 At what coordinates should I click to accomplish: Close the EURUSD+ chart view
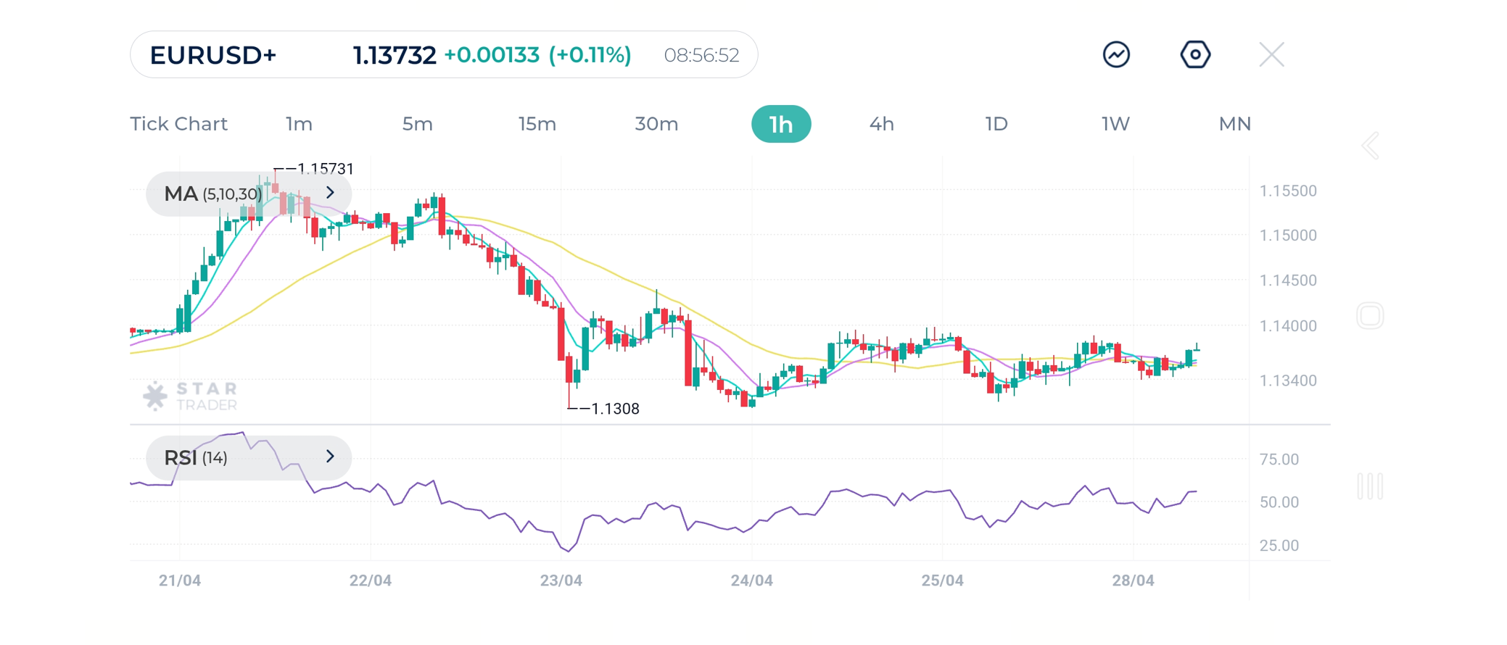(x=1271, y=54)
